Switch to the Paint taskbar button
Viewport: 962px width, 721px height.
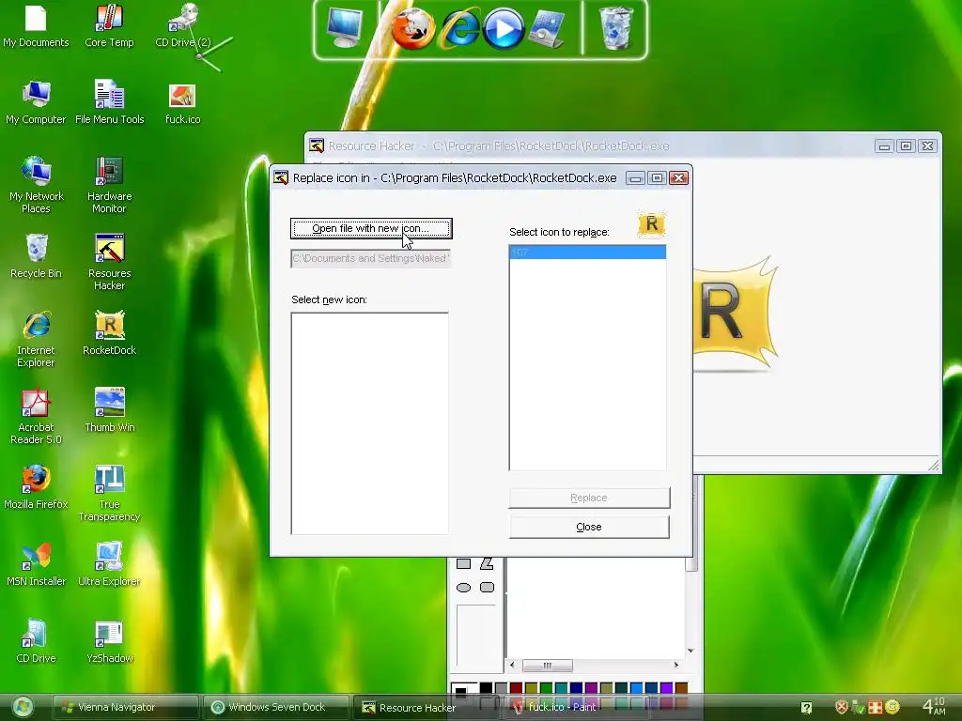[577, 708]
